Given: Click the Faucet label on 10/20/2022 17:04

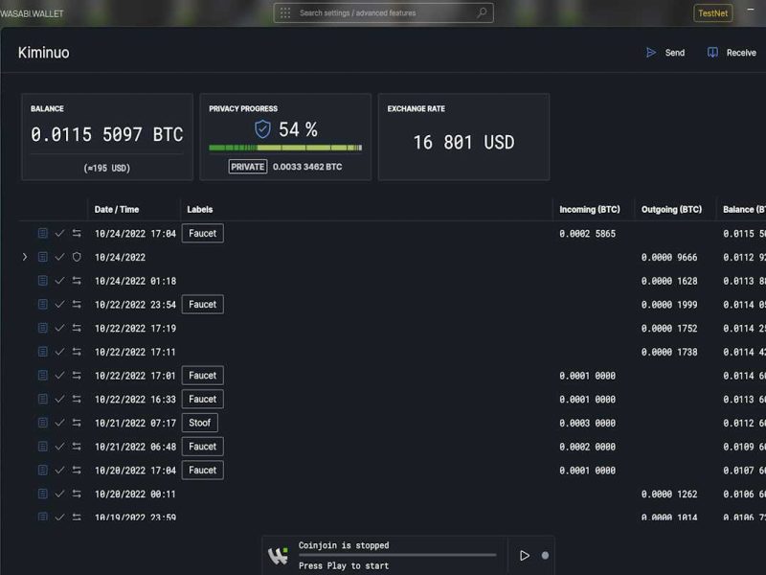Looking at the screenshot, I should click(203, 470).
